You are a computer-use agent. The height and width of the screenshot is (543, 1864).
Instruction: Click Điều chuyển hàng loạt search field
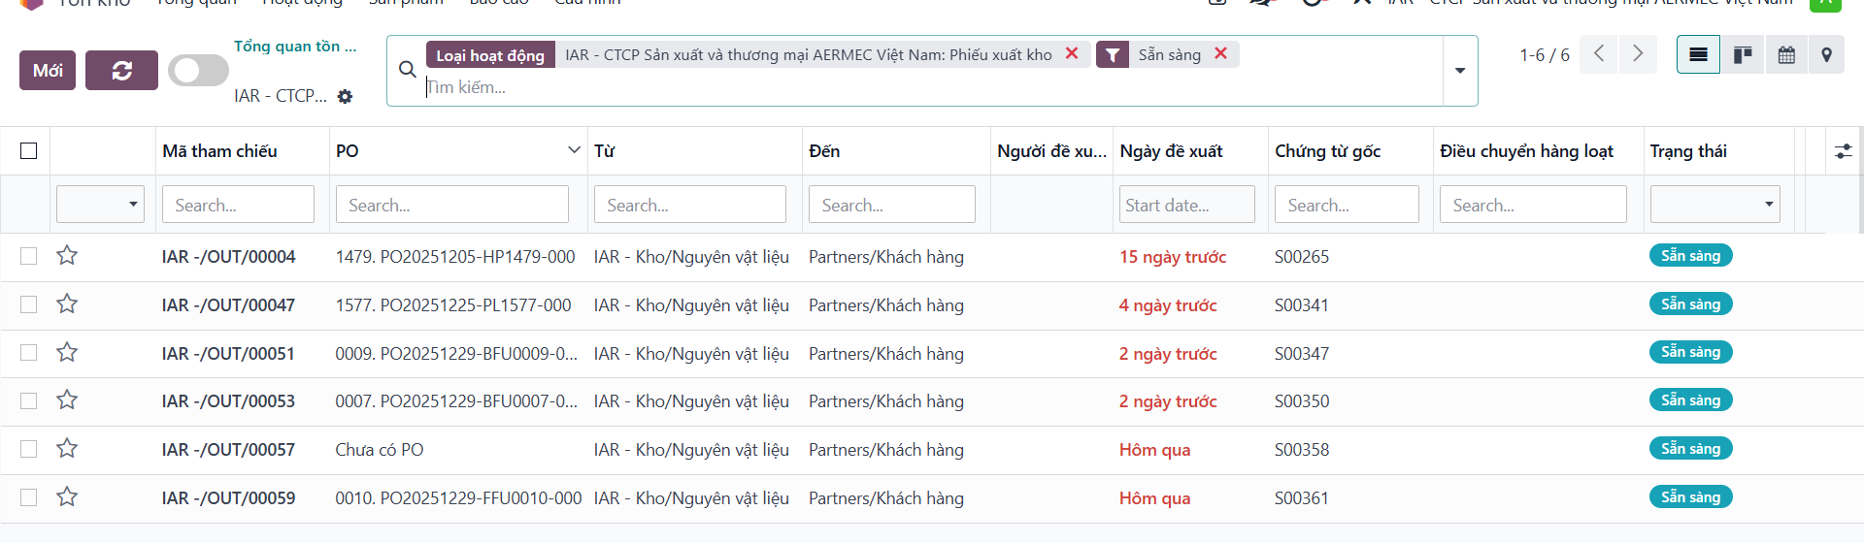click(1533, 205)
